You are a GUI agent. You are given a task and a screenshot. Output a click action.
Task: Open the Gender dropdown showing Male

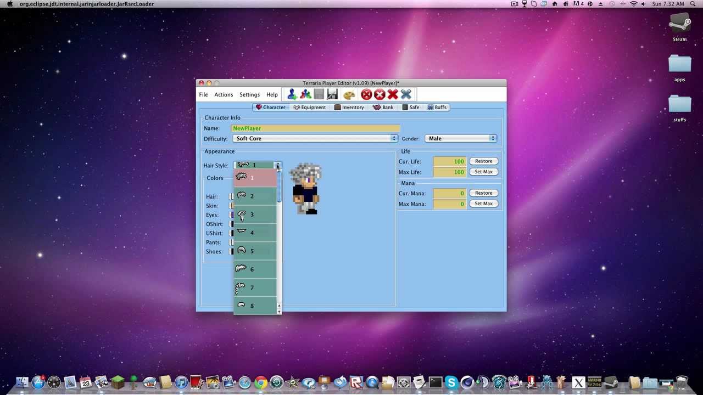pos(461,139)
